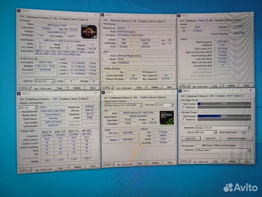Click the GPU memory size 6 GBytes field
This screenshot has width=262, height=197.
pyautogui.click(x=163, y=132)
